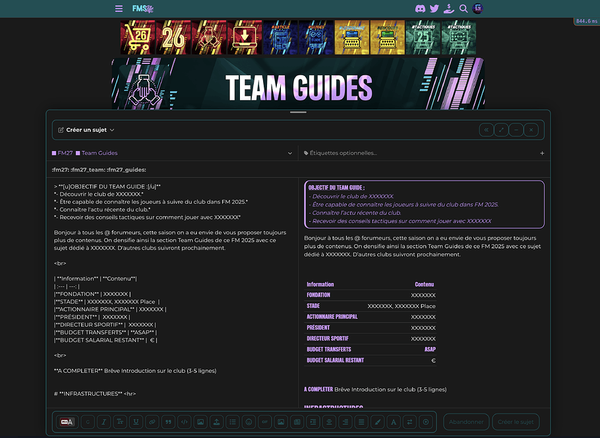This screenshot has height=438, width=600.
Task: Open the #TACTIQUES 25 banner tile
Action: [423, 38]
